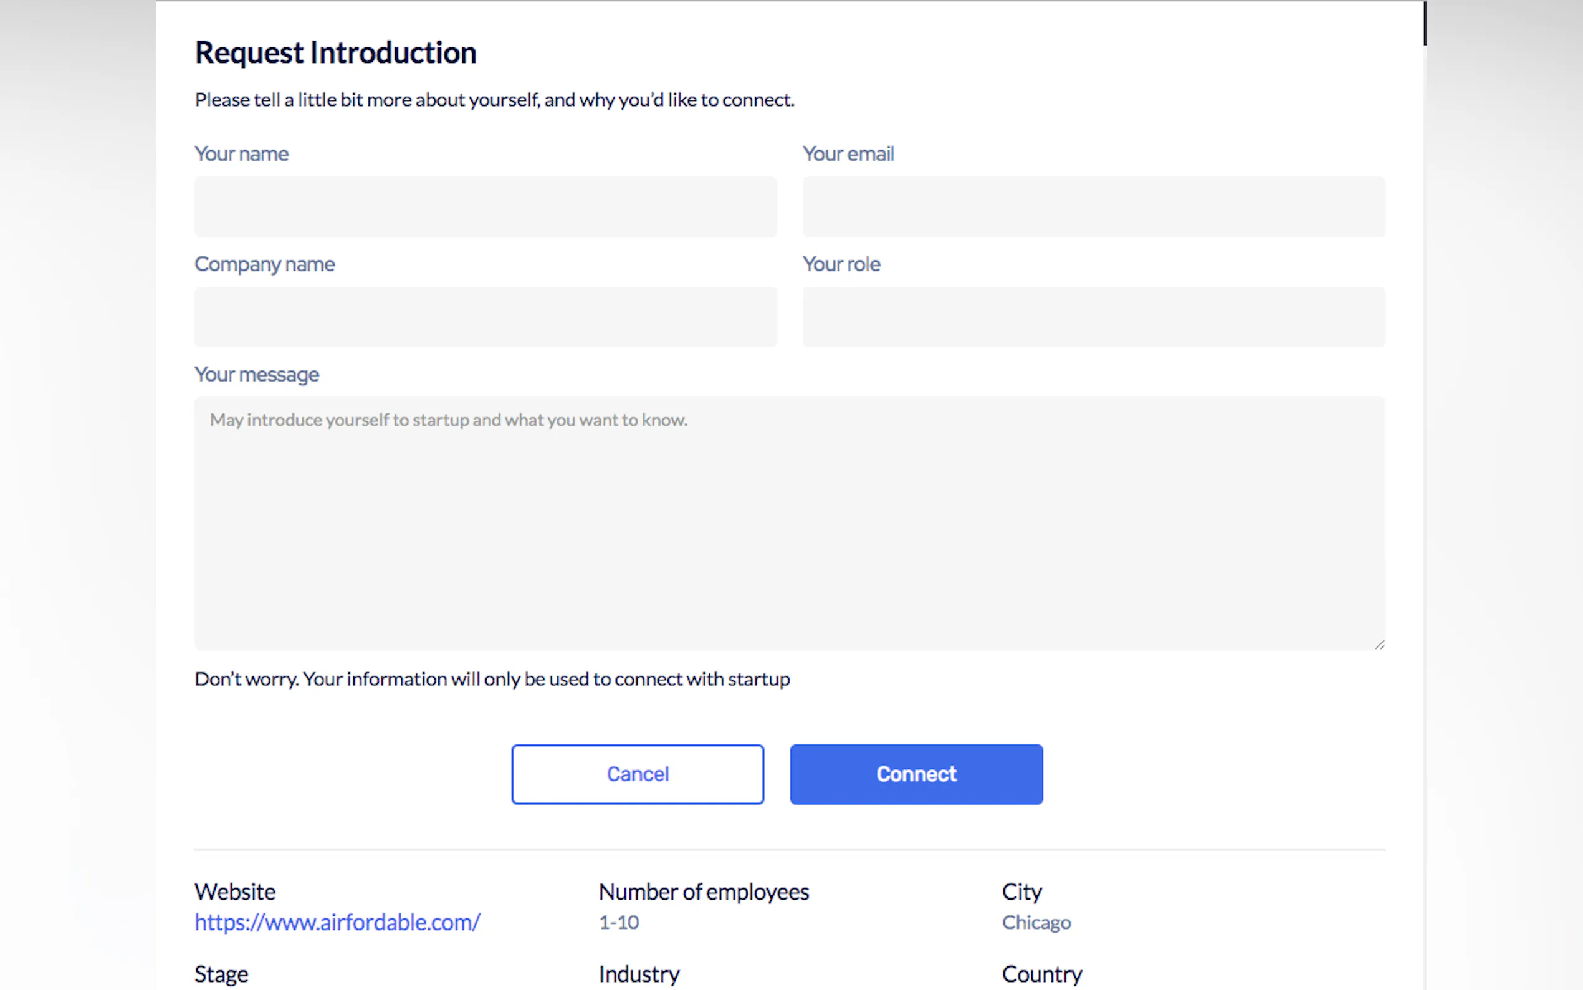Click the Your name input field

tap(485, 206)
